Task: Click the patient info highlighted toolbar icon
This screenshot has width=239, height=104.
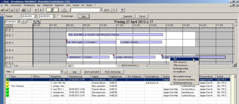Action: click(52, 10)
